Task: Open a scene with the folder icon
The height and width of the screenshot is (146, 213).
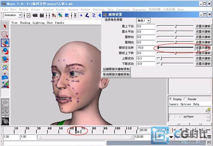Action: (35, 16)
